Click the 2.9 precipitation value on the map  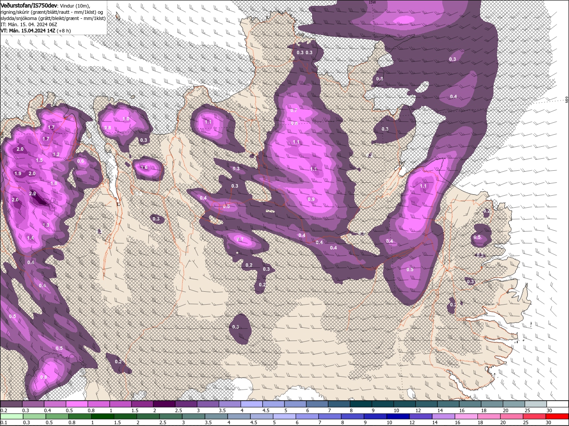(x=32, y=194)
